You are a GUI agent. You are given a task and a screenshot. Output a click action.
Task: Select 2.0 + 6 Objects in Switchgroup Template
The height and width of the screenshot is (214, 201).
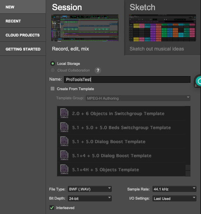click(121, 113)
